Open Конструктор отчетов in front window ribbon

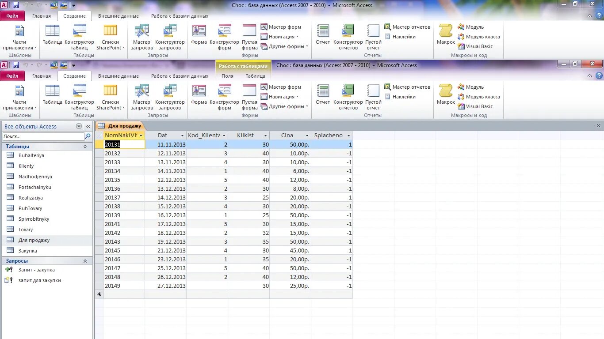pyautogui.click(x=348, y=98)
